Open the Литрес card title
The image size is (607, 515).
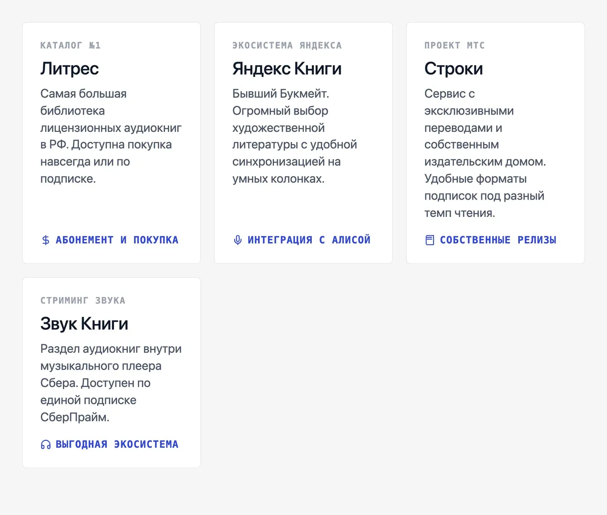[x=69, y=69]
